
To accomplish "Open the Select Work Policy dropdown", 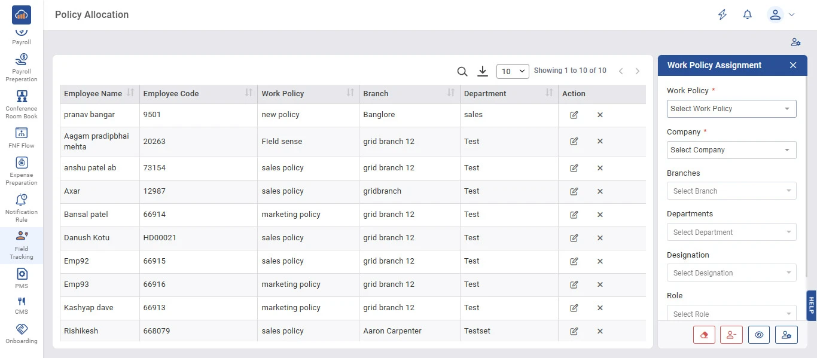I will point(731,109).
